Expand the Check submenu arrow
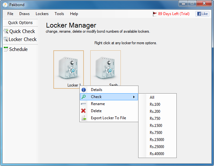The height and width of the screenshot is (166, 214). point(134,97)
